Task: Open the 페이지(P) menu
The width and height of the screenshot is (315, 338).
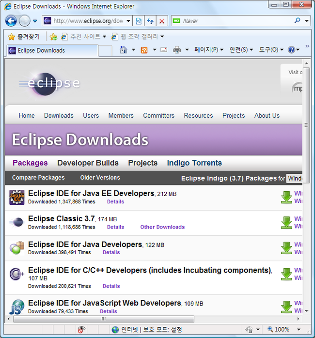Action: click(209, 50)
